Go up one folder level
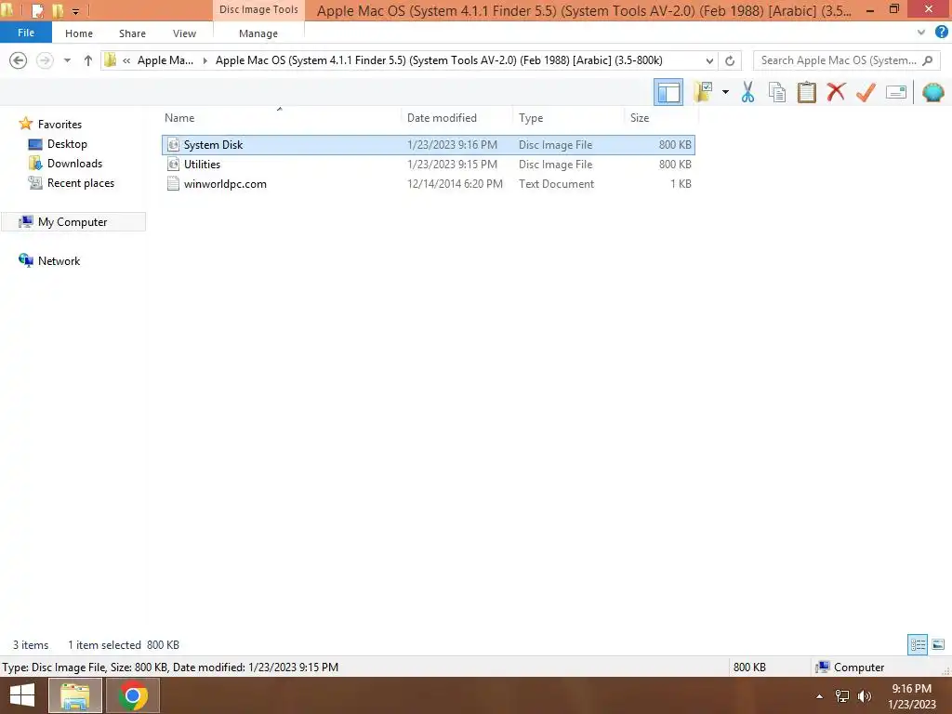The image size is (952, 714). point(88,60)
